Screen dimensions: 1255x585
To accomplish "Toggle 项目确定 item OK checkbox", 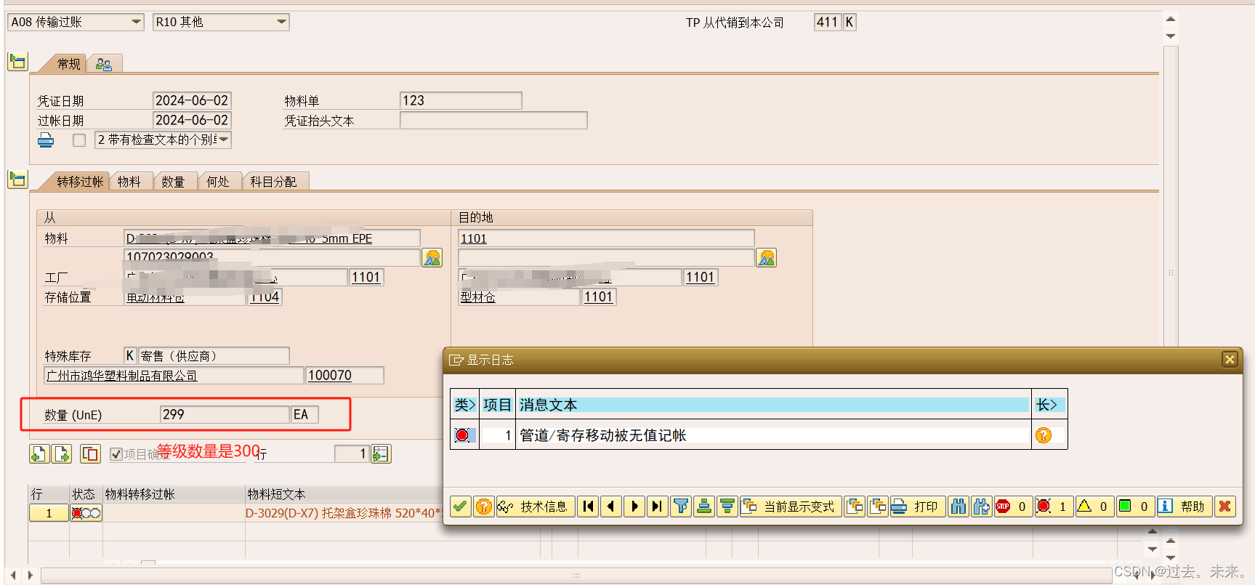I will tap(116, 454).
